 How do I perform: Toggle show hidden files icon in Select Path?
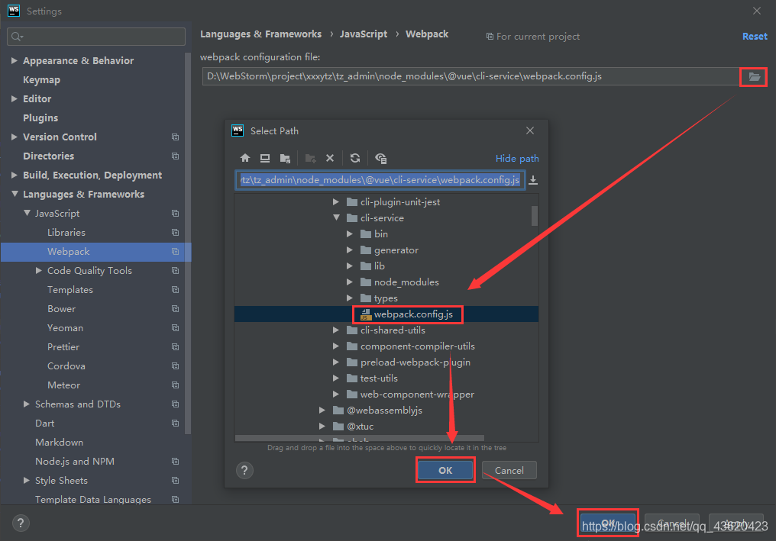click(380, 158)
